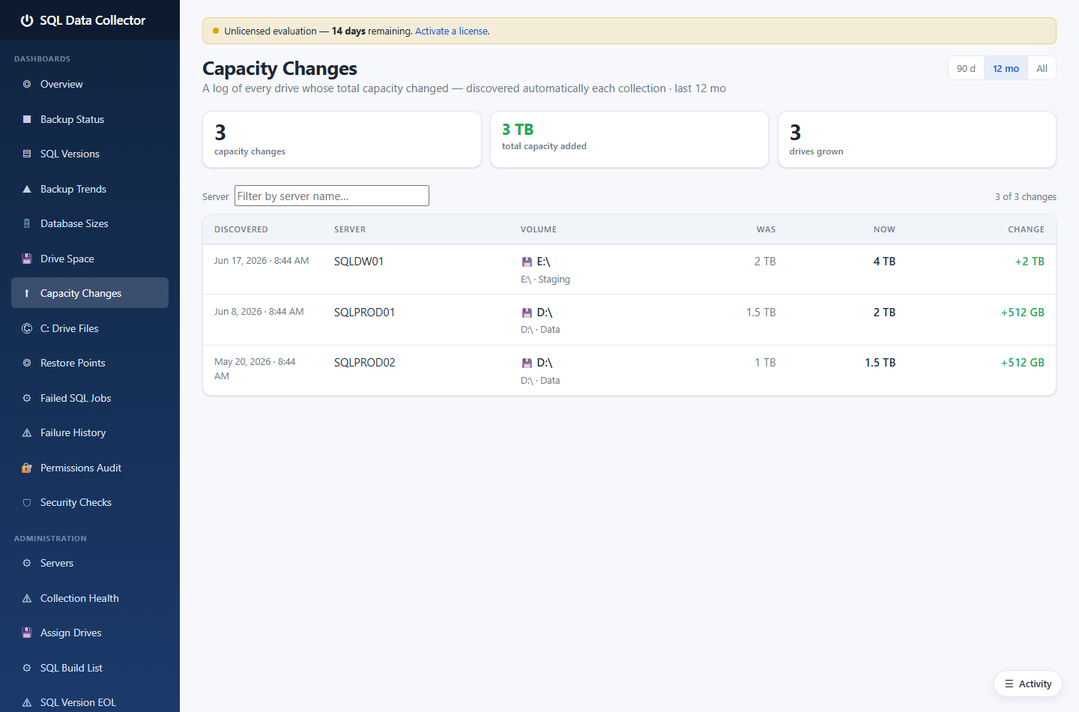Click the Failure History warning icon
Viewport: 1079px width, 712px height.
pos(27,432)
